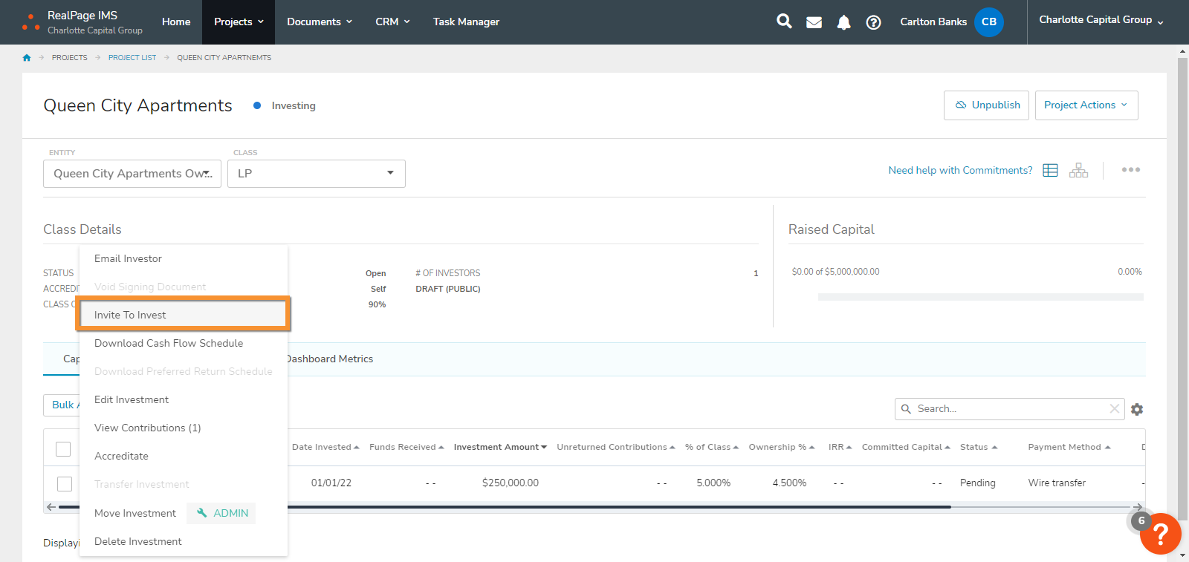The height and width of the screenshot is (562, 1189).
Task: Open the three-dot more options menu
Action: coord(1130,170)
